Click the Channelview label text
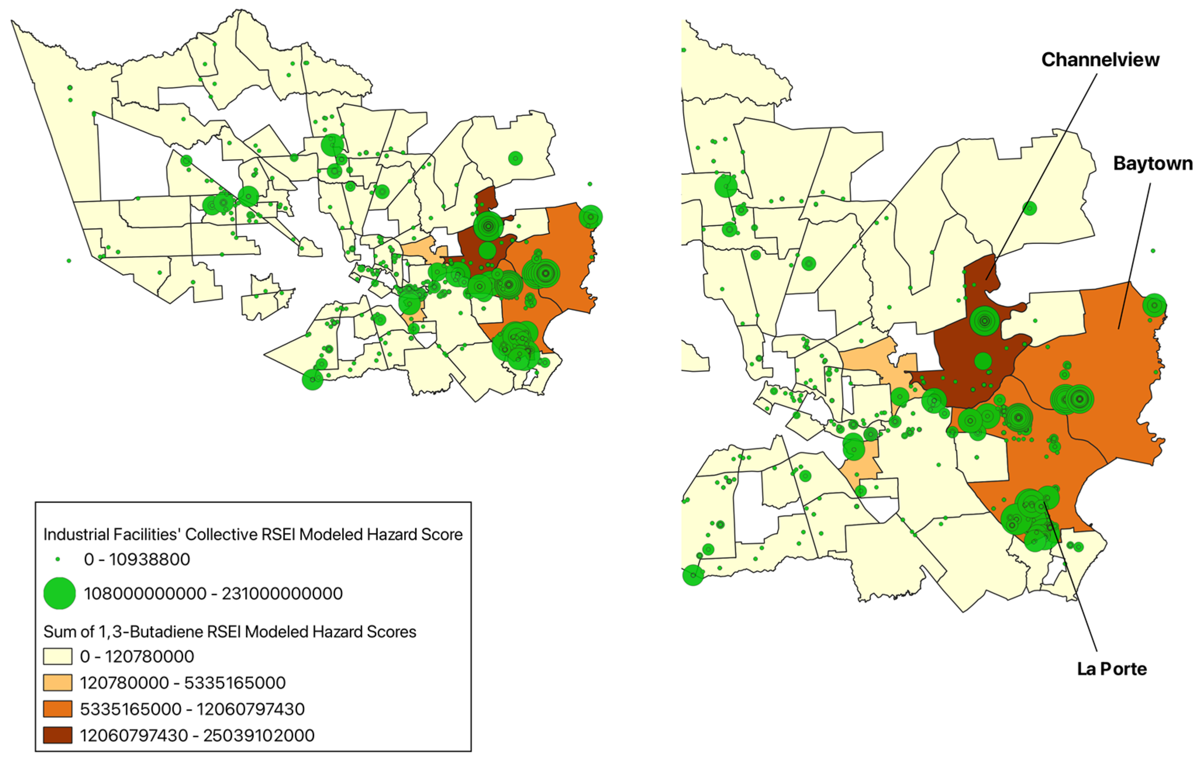1203x761 pixels. (x=1100, y=60)
